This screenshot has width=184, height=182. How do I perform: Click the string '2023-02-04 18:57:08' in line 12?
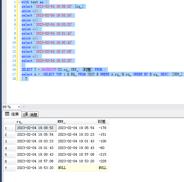point(53,52)
